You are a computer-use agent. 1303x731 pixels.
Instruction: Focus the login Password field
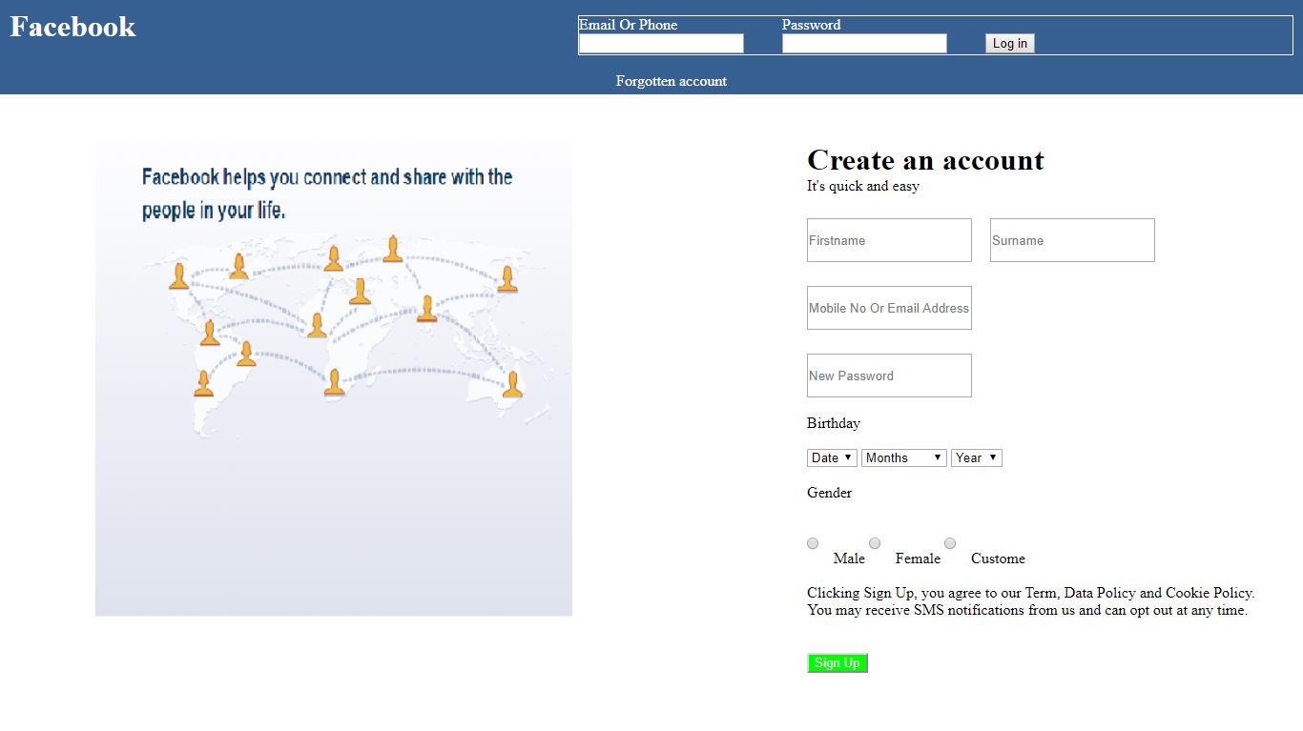pyautogui.click(x=864, y=43)
